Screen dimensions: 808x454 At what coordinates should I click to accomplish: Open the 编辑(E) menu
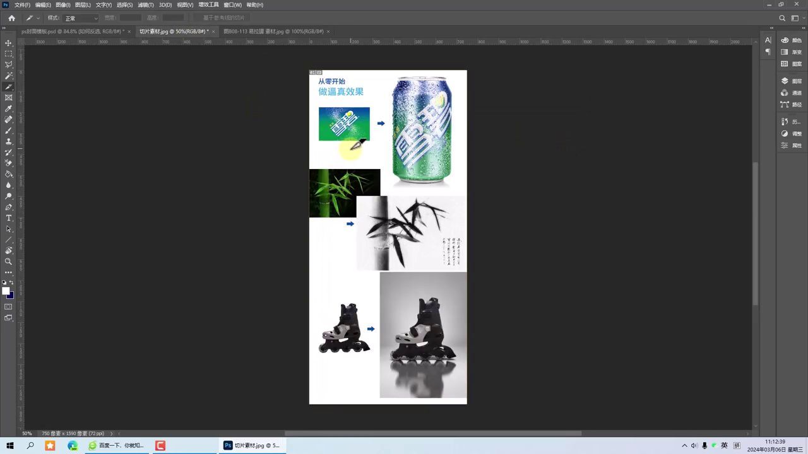pos(43,5)
